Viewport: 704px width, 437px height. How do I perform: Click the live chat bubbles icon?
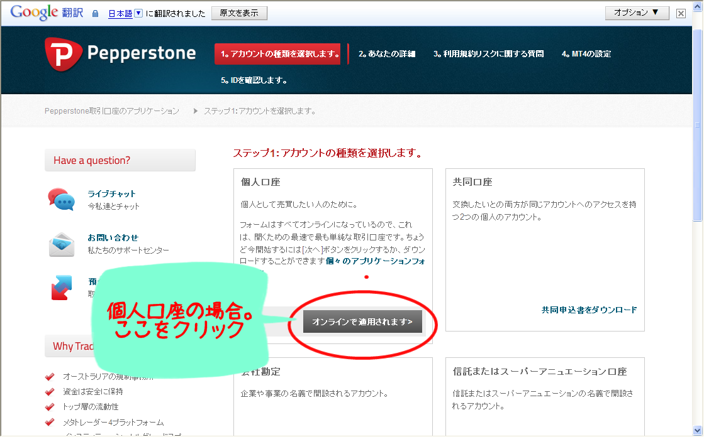[62, 200]
